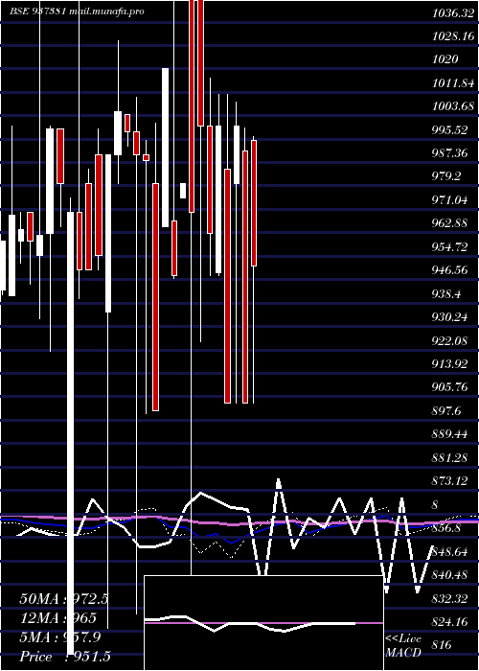Click the 995.52 price axis label
Image resolution: width=479 pixels, height=671 pixels.
[x=449, y=130]
